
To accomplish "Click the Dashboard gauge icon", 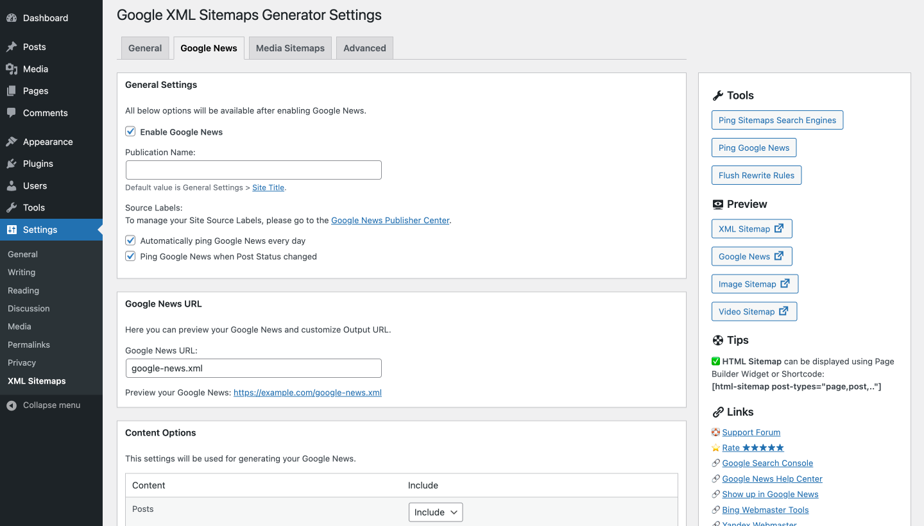I will (x=12, y=18).
